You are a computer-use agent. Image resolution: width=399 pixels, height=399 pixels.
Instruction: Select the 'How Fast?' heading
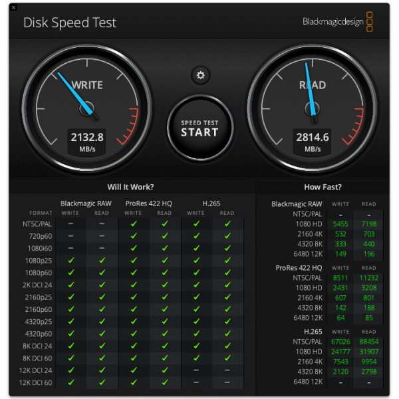[x=323, y=187]
